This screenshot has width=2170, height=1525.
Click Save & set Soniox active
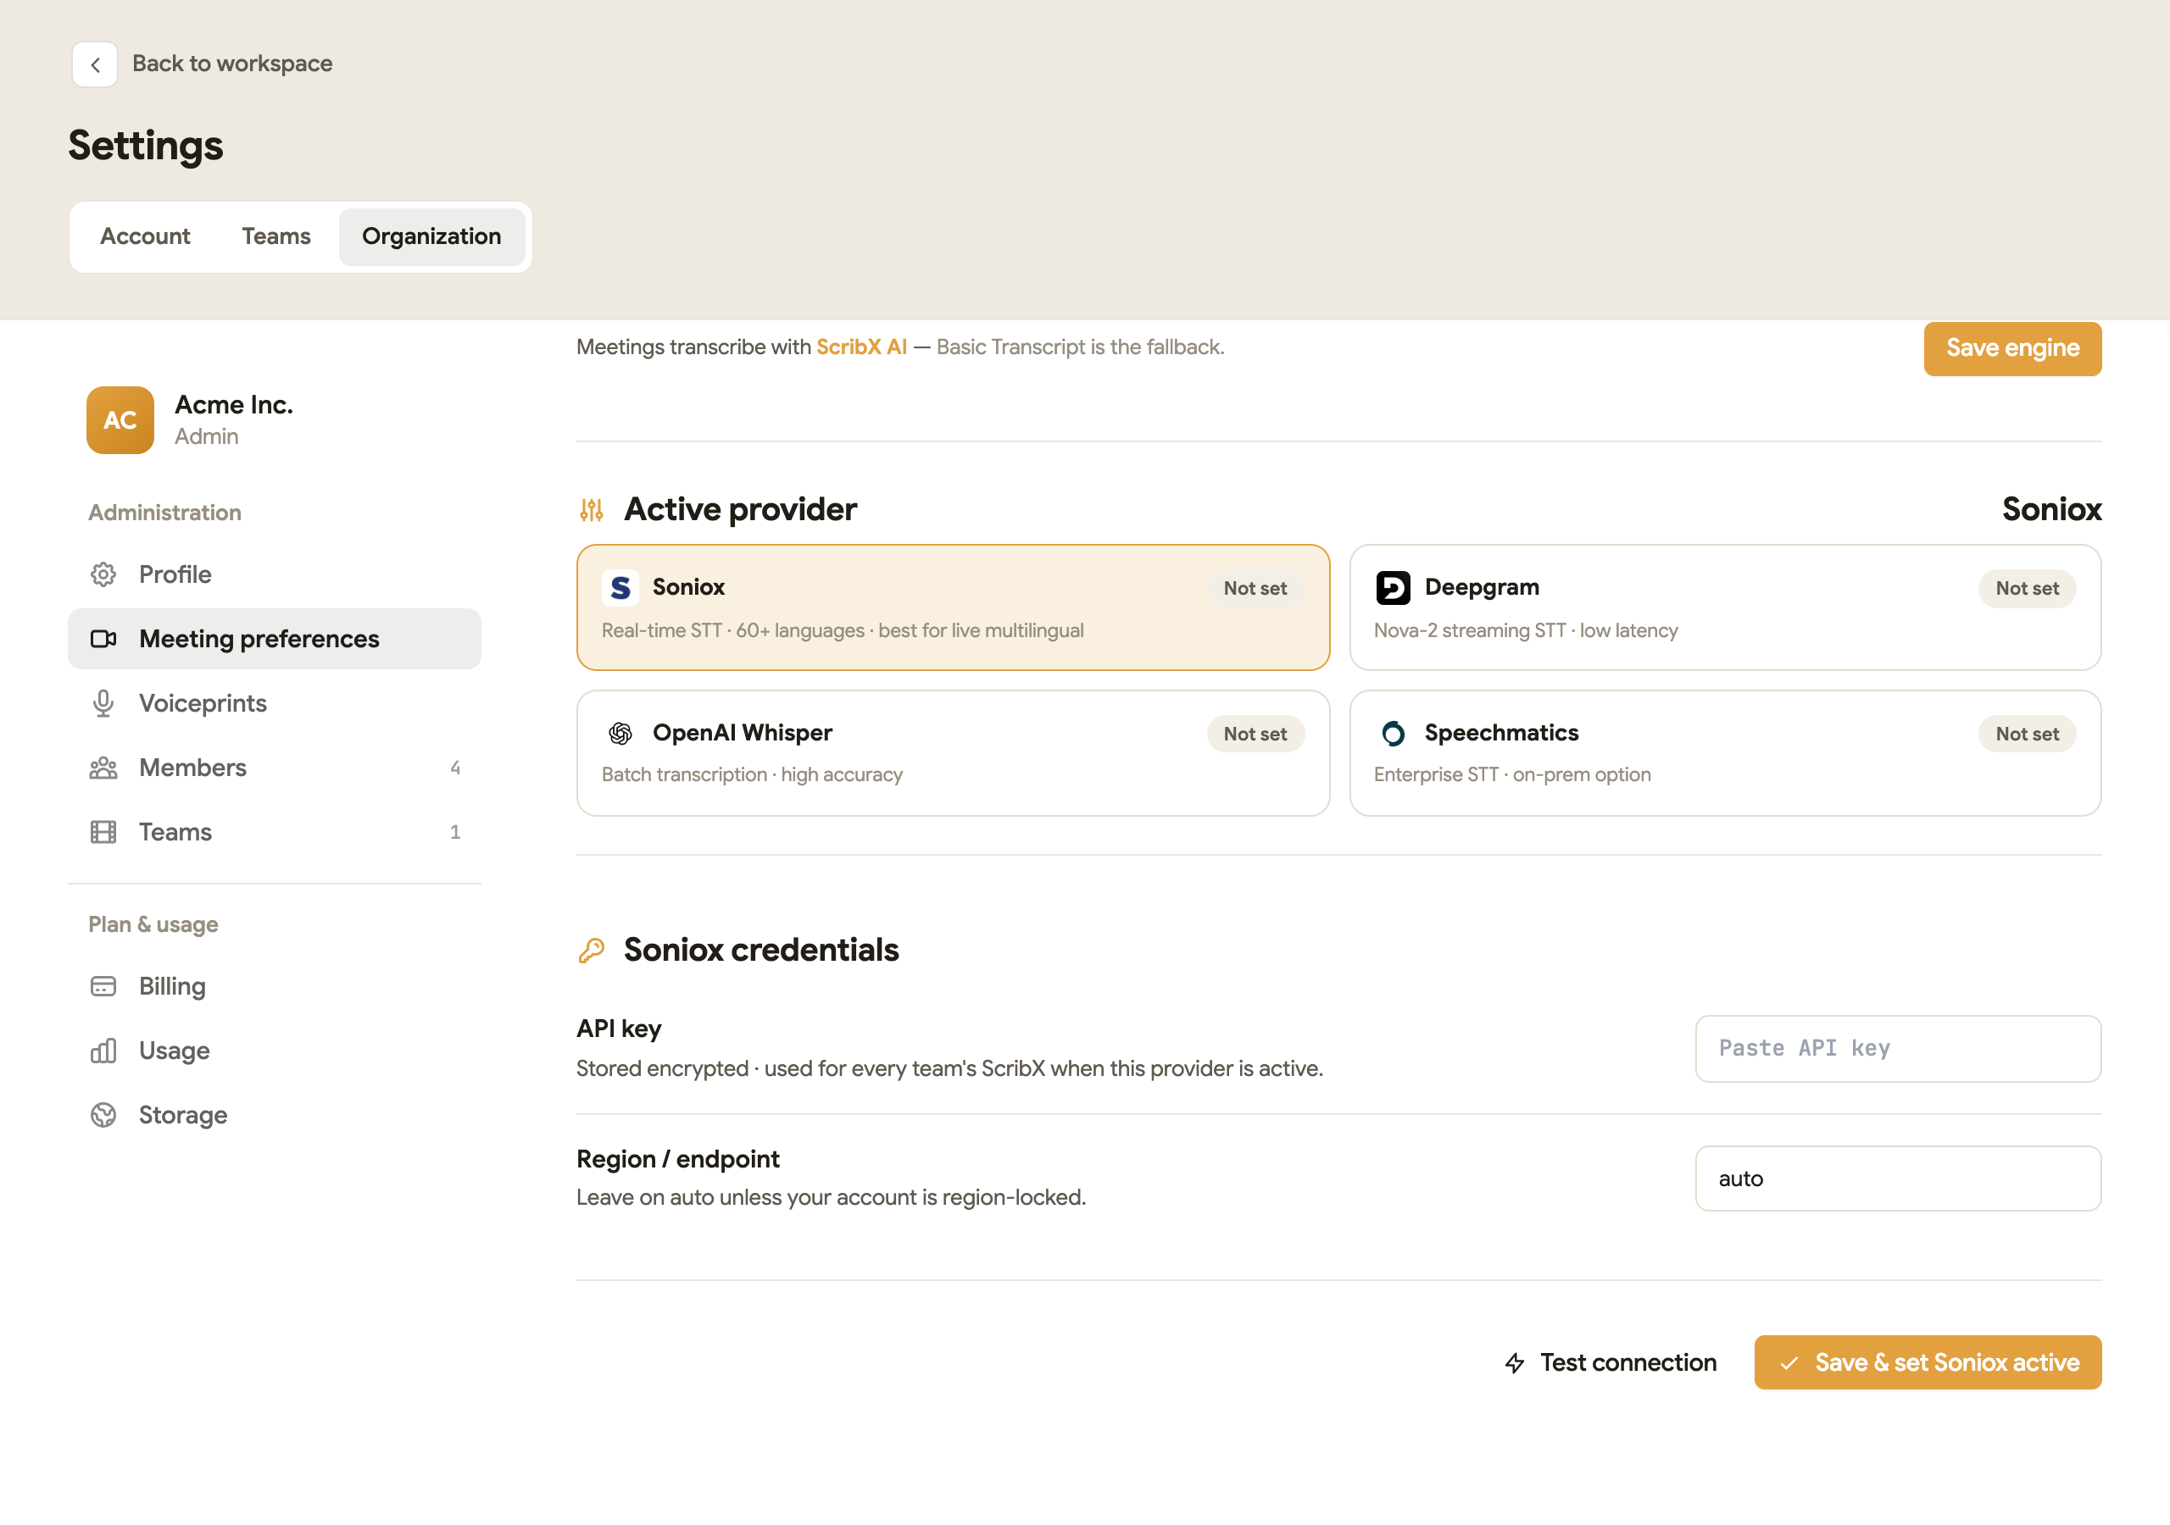[x=1927, y=1362]
